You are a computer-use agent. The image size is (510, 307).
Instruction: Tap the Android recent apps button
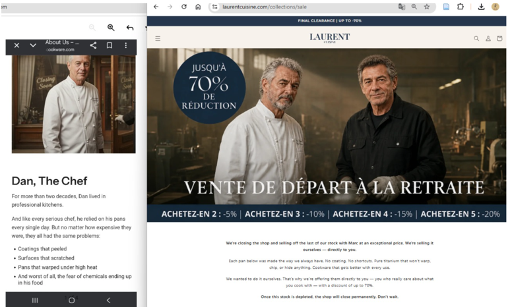point(35,300)
